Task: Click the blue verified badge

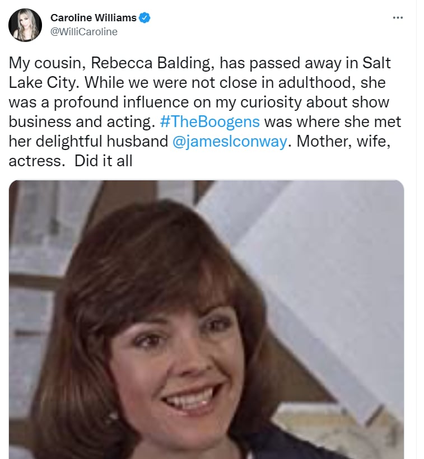Action: click(x=145, y=18)
